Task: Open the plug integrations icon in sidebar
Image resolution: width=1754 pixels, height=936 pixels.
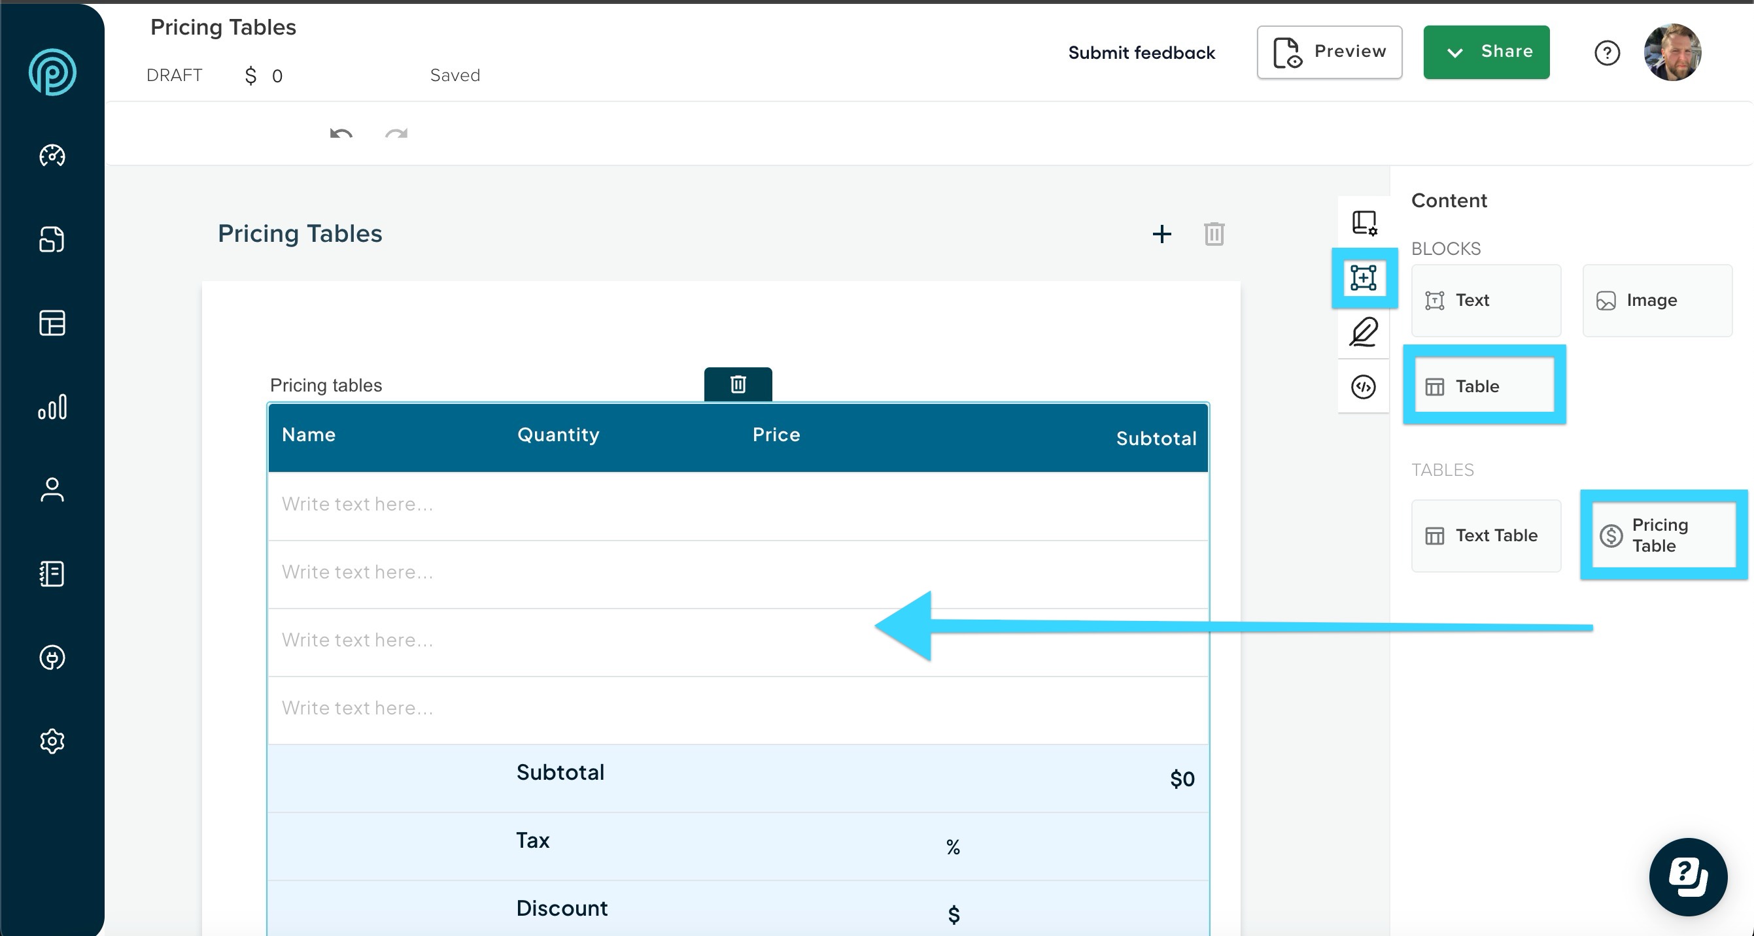Action: click(x=52, y=658)
